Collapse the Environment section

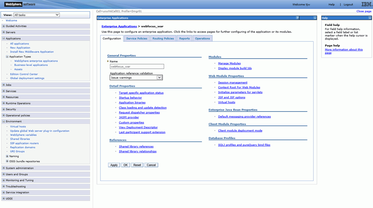(x=4, y=121)
